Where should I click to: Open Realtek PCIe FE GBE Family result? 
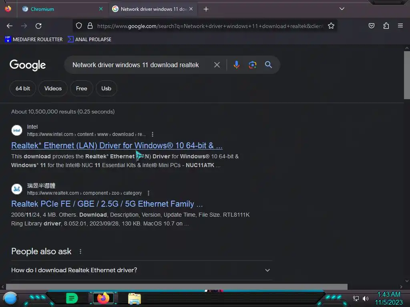[x=107, y=204]
